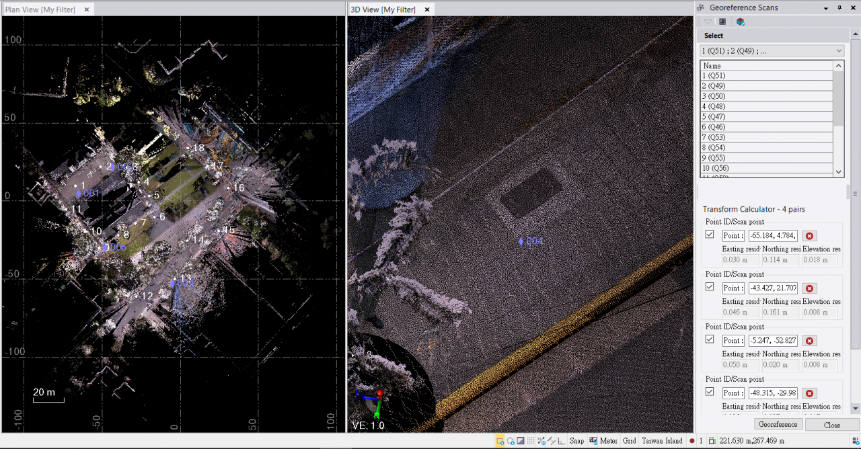Screen dimensions: 861x449
Task: Click Meter units in the status bar
Action: click(609, 441)
